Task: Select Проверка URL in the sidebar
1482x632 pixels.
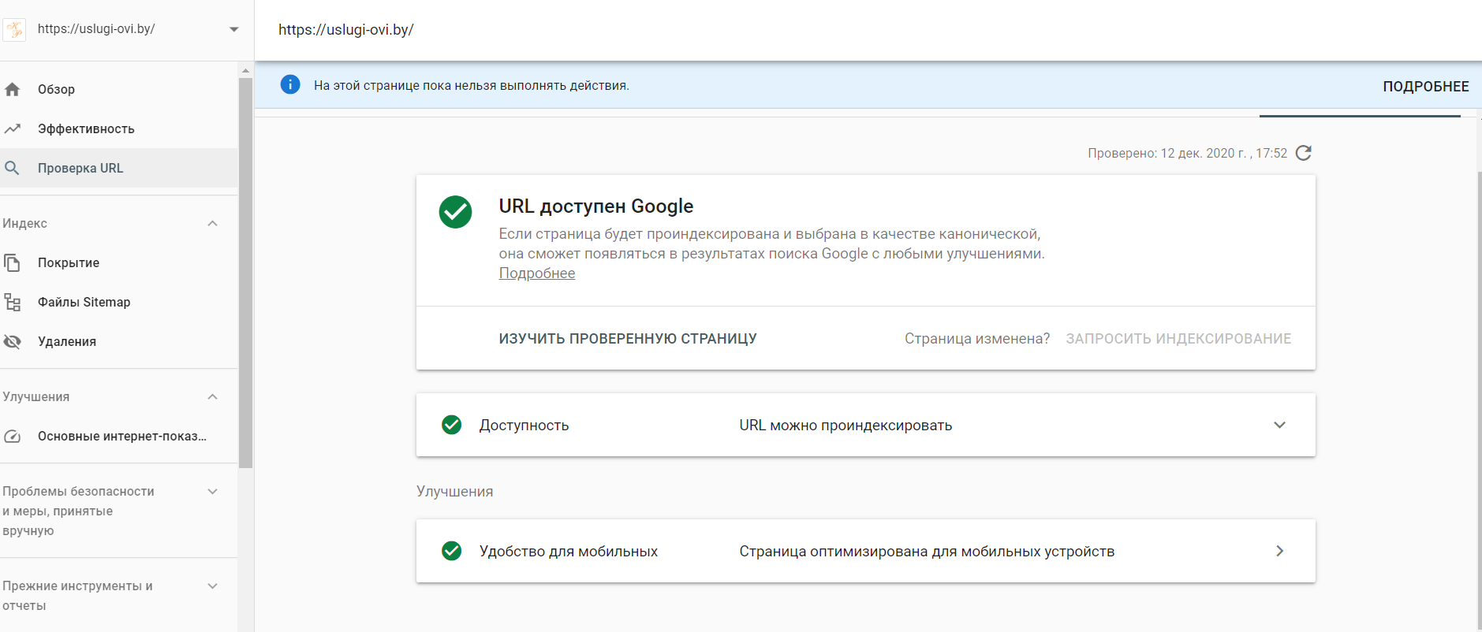Action: click(x=118, y=168)
